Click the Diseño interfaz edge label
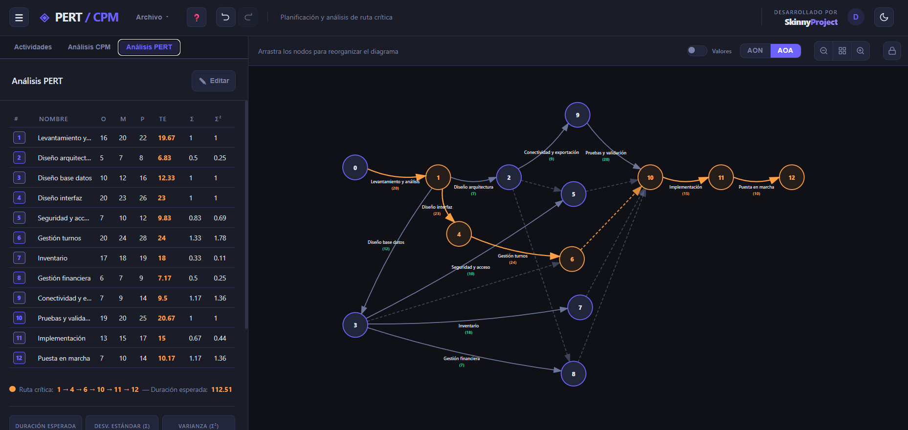Viewport: 908px width, 430px height. (x=437, y=207)
